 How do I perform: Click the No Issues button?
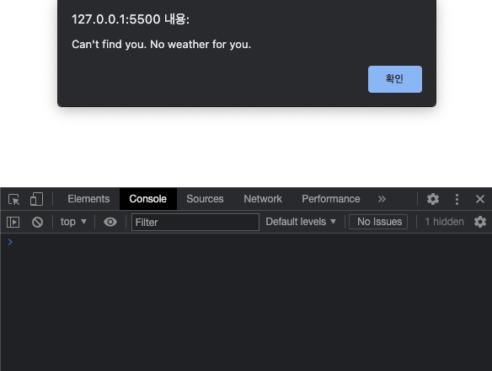tap(378, 222)
